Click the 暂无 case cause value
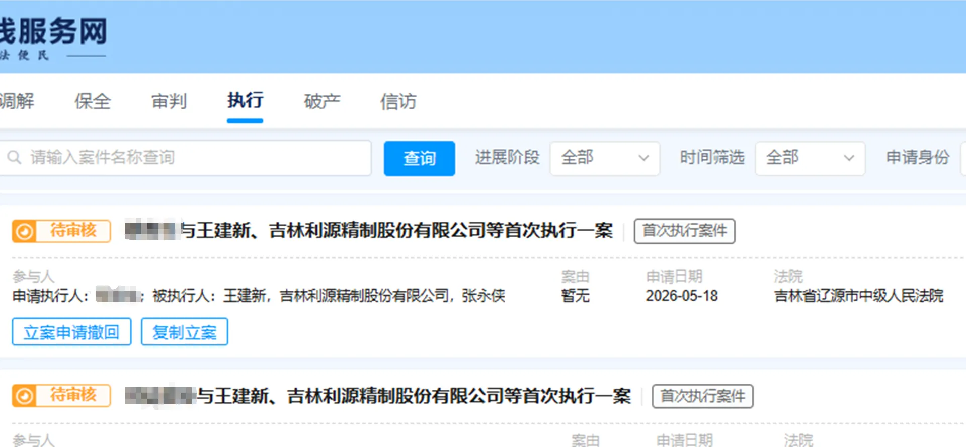 pyautogui.click(x=575, y=296)
